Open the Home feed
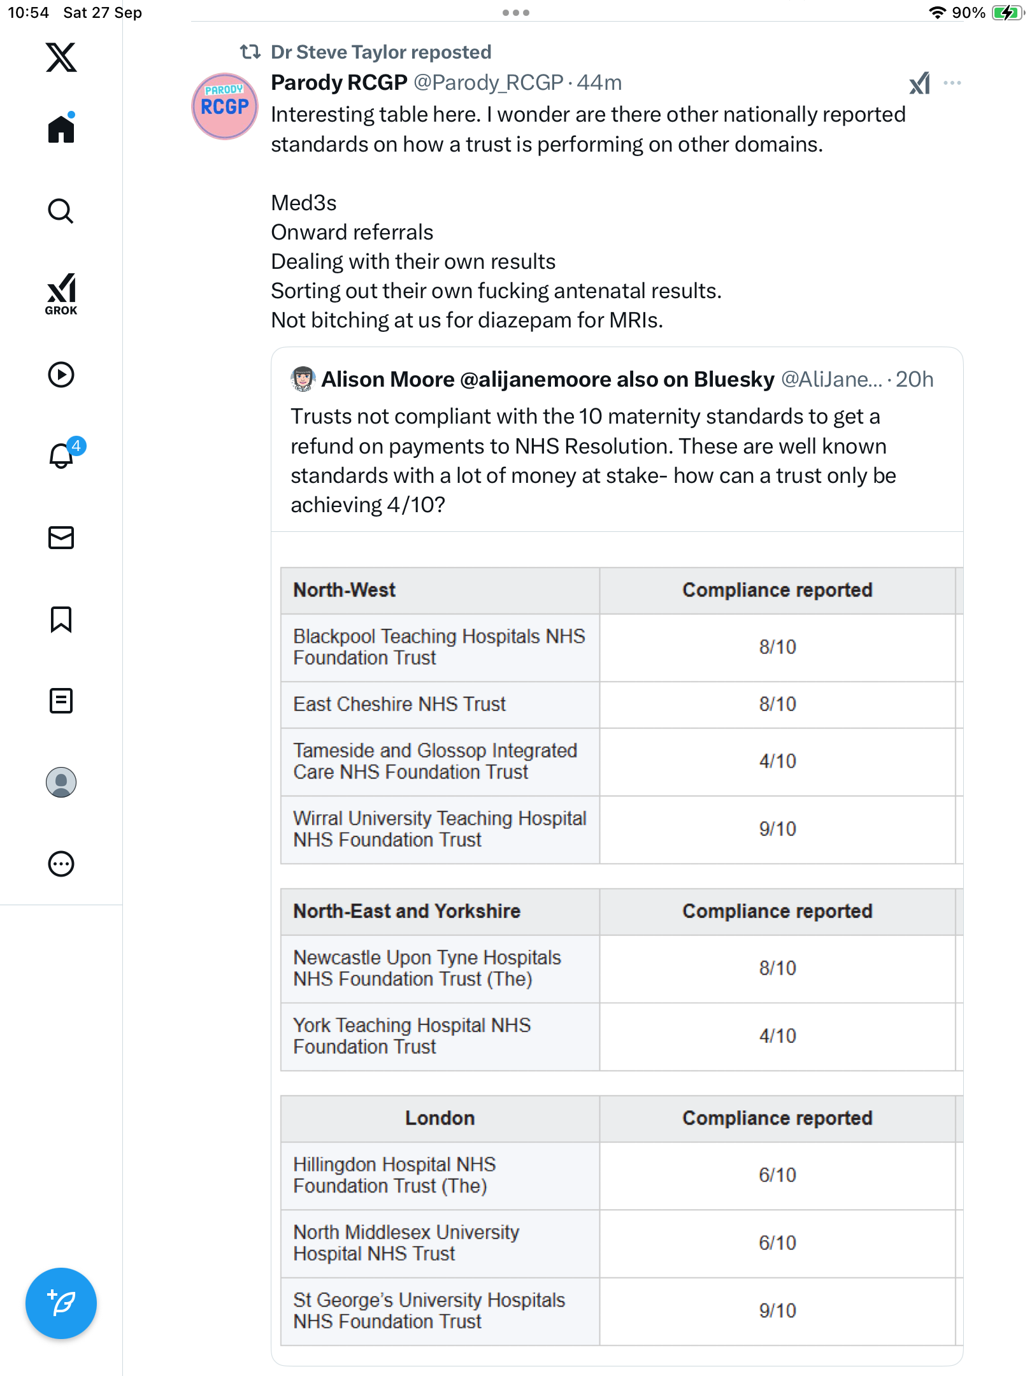Screen dimensions: 1032x1376 (61, 129)
